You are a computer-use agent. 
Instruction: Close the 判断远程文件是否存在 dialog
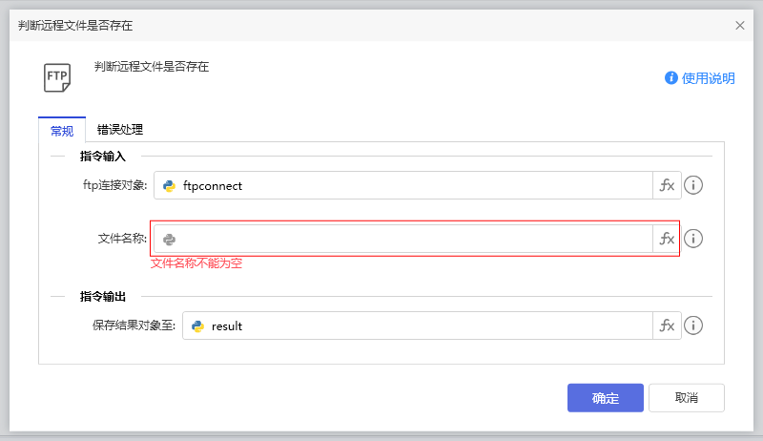(740, 26)
